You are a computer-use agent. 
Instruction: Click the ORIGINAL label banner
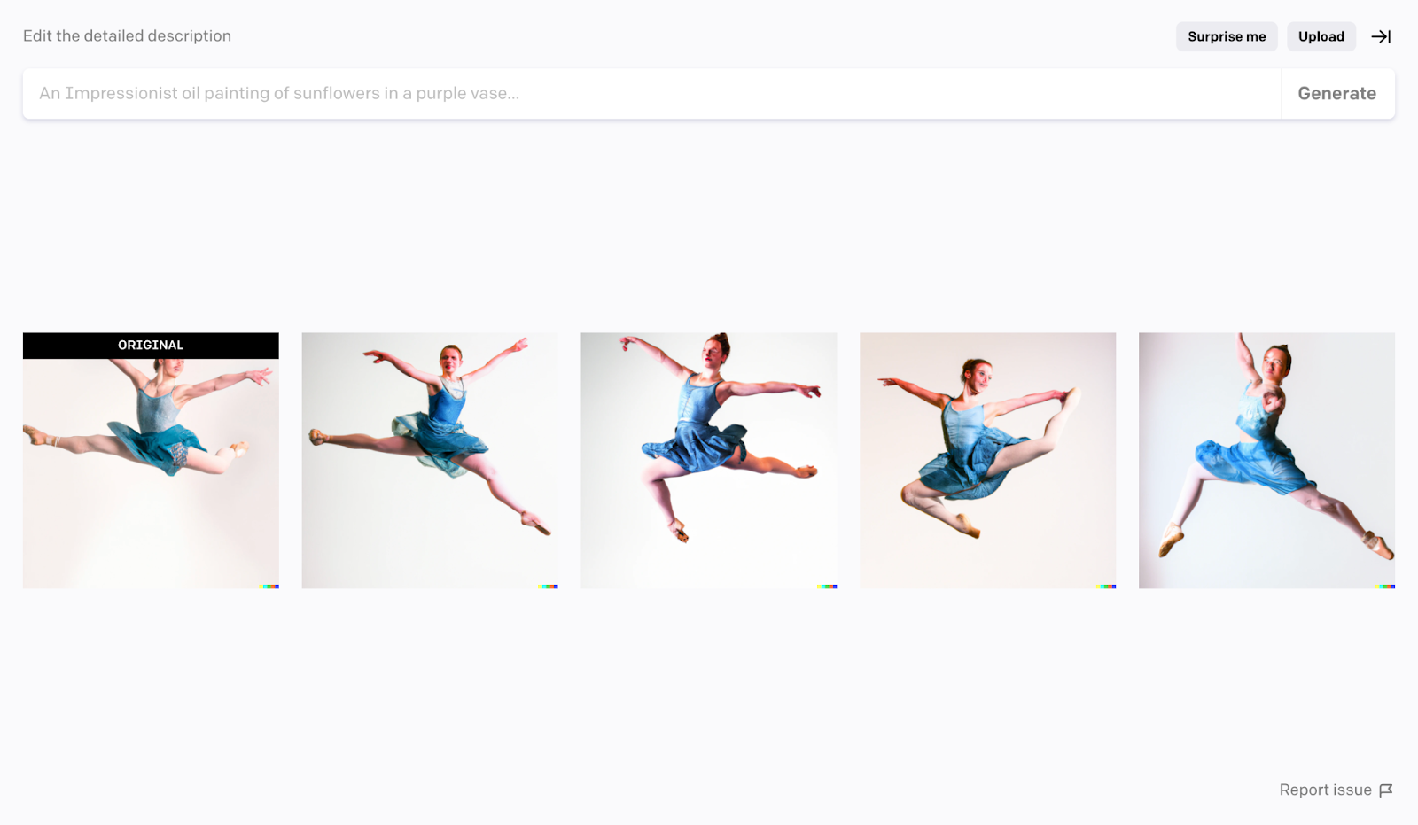pos(151,346)
